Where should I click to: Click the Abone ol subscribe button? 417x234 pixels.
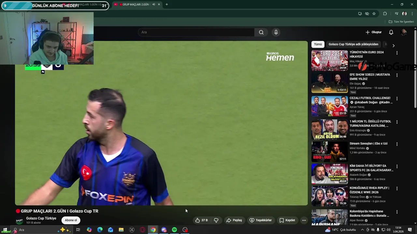(71, 220)
